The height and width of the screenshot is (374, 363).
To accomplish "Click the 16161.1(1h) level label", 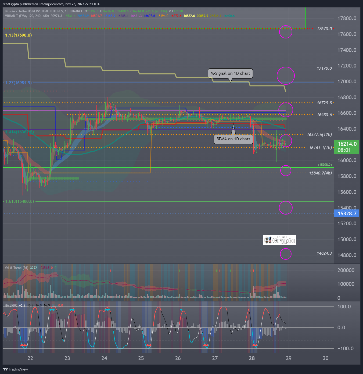I will (320, 148).
